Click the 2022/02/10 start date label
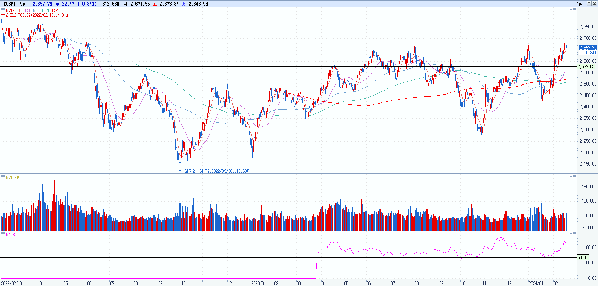 point(11,283)
